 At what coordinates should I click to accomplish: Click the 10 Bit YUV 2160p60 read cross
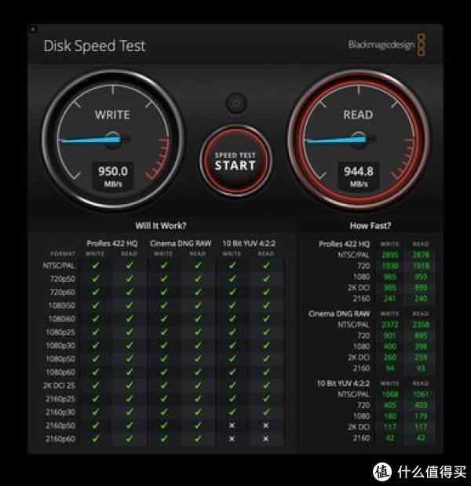[266, 439]
